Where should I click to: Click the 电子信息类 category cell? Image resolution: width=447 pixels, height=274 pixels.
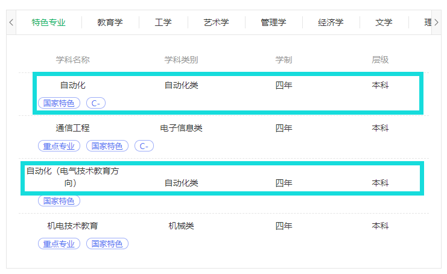pos(181,128)
